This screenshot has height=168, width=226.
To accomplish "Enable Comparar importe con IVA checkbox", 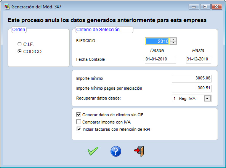I will click(79, 122).
